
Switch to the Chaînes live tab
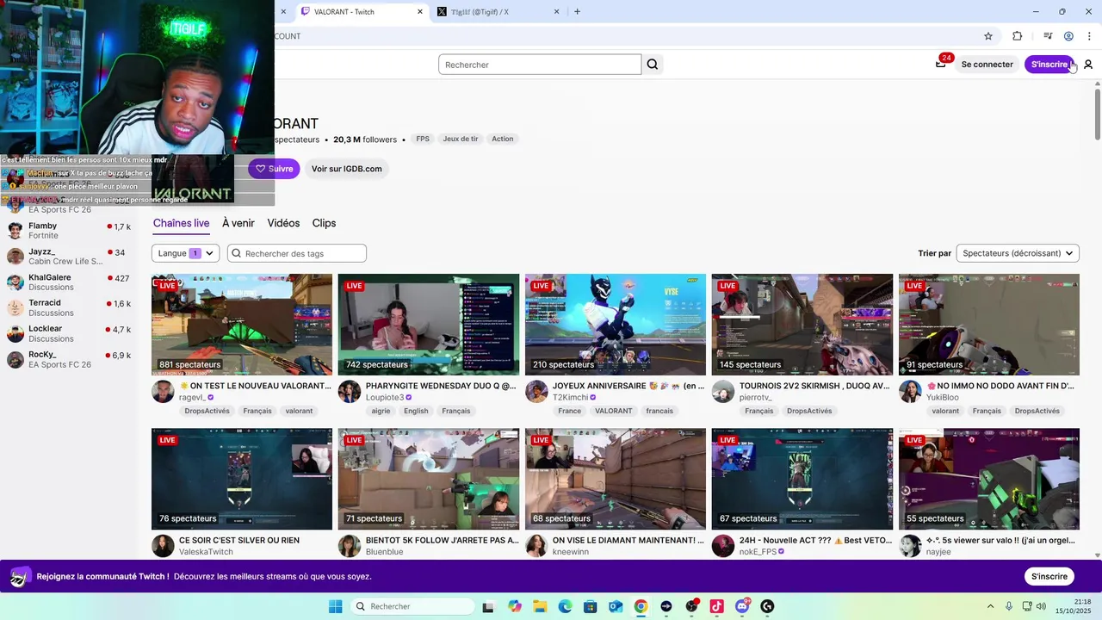pos(182,223)
